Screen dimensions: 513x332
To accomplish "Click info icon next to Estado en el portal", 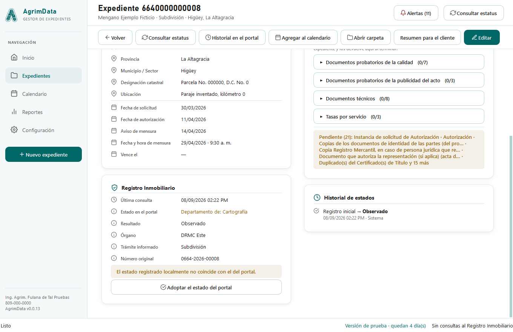I will 114,212.
